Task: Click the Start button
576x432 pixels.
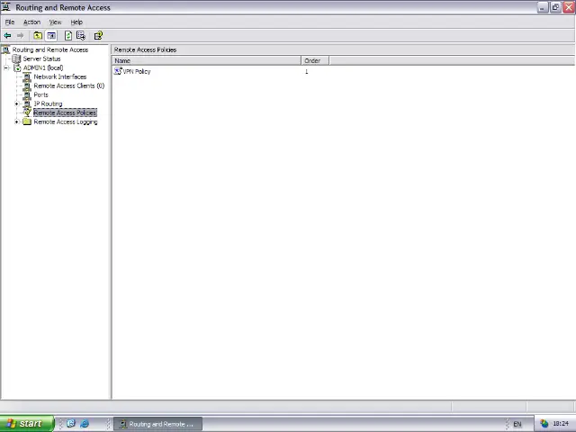Action: pos(27,424)
